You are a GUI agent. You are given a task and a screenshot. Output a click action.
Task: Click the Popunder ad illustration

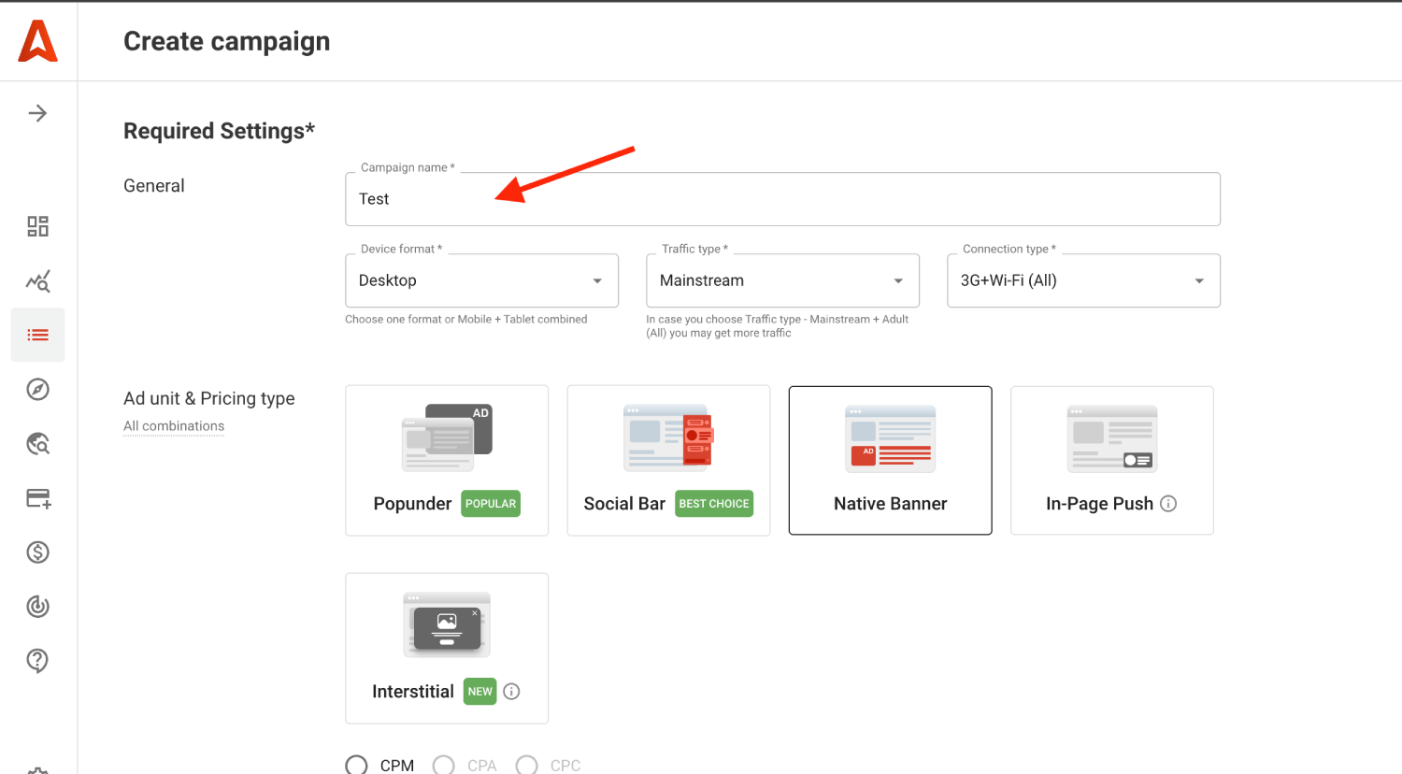click(x=447, y=437)
